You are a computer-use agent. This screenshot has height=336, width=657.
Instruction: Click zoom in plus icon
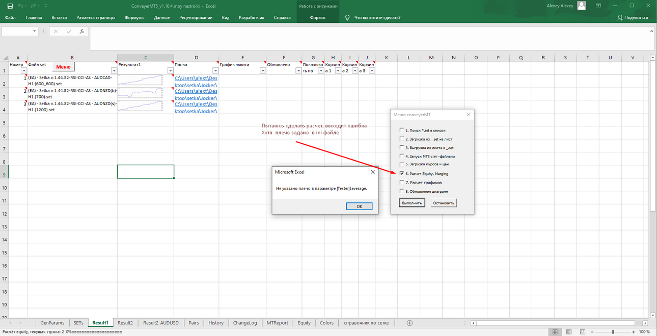[x=633, y=331]
